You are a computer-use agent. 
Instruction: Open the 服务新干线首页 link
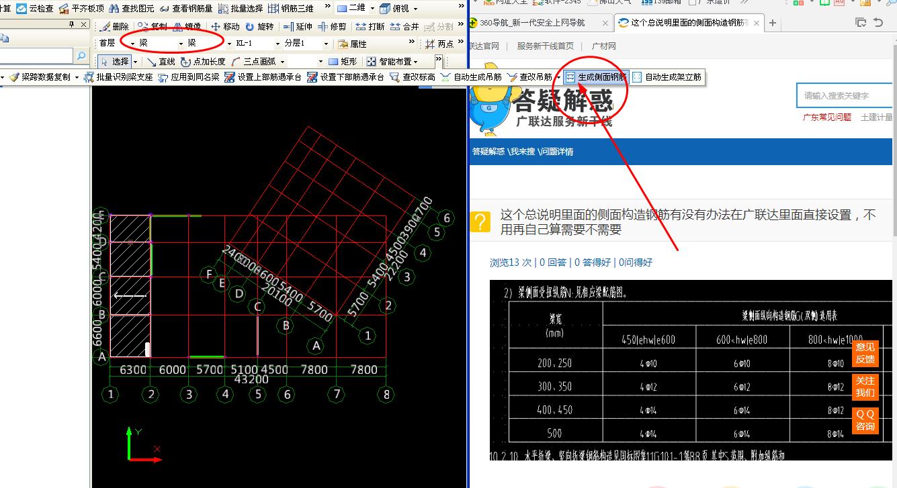(545, 46)
